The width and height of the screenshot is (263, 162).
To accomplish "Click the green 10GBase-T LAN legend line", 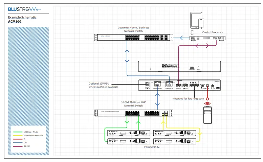I will [18, 132].
